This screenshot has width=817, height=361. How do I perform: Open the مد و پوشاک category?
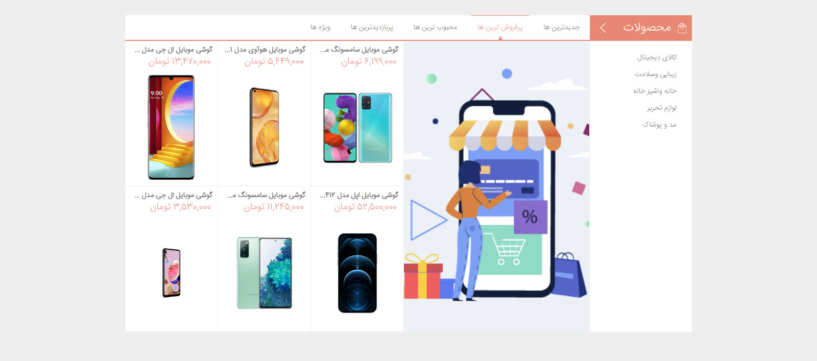click(659, 125)
